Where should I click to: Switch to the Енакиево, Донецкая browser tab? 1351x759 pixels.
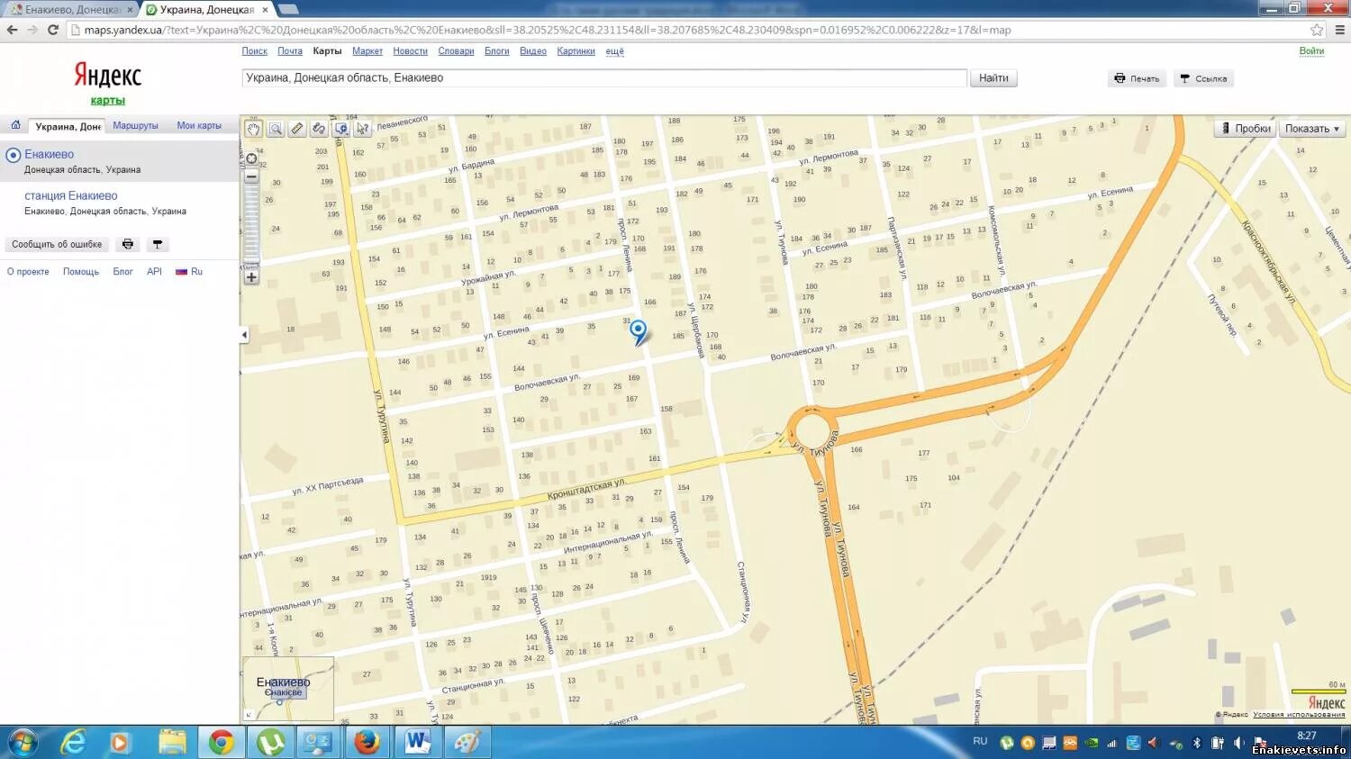click(71, 10)
